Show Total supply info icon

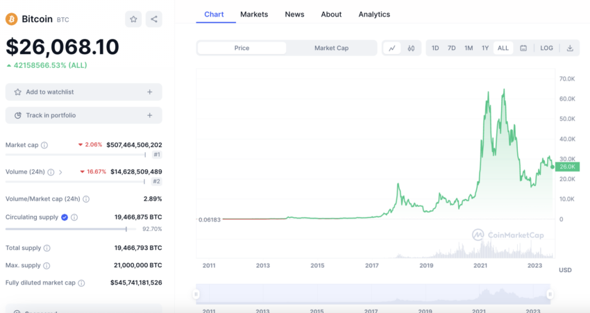47,248
